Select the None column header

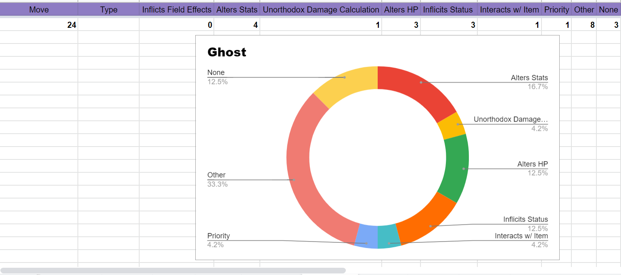(608, 10)
